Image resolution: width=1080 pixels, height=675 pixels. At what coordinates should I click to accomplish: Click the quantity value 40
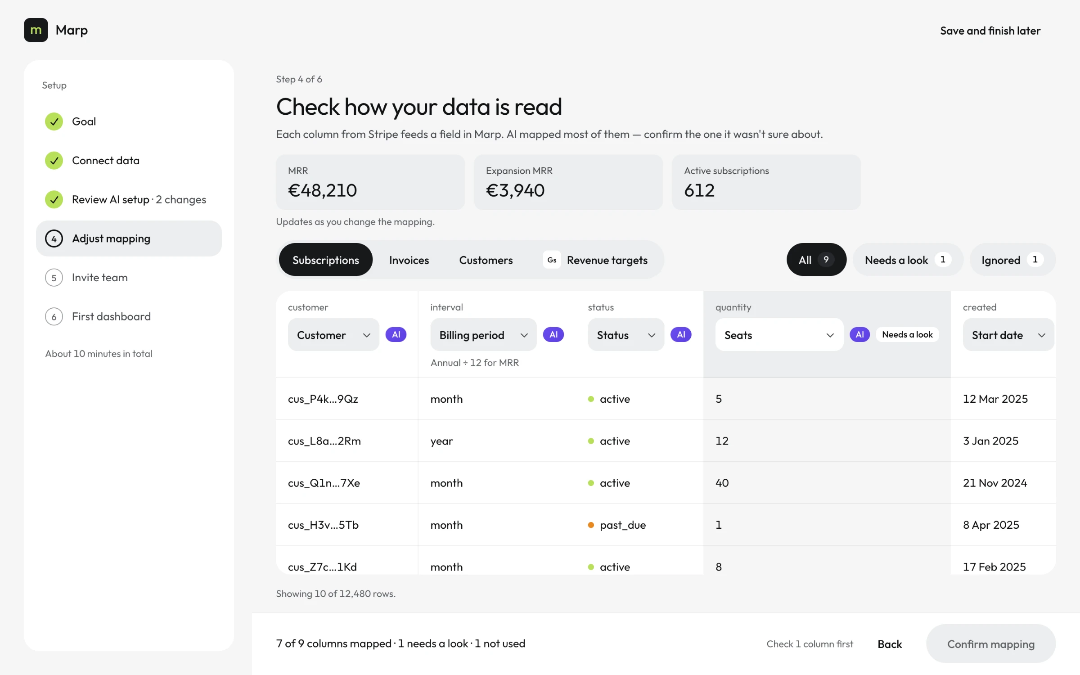tap(722, 483)
